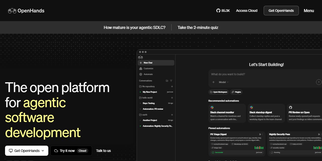Click the PR Triage Digest title
322x161 pixels.
point(218,134)
